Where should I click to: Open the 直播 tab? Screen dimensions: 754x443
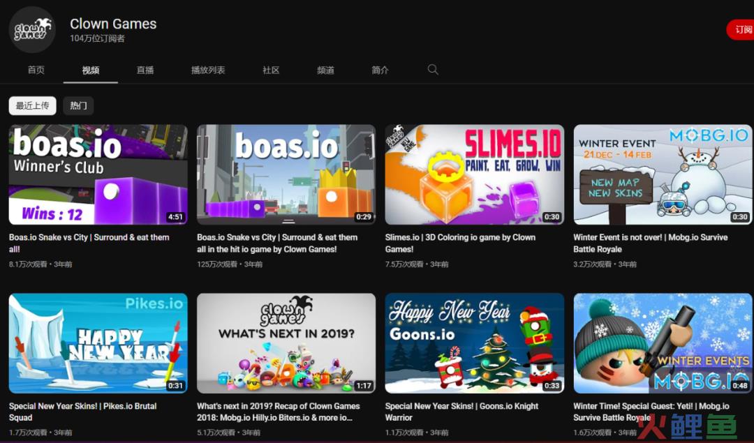(145, 70)
